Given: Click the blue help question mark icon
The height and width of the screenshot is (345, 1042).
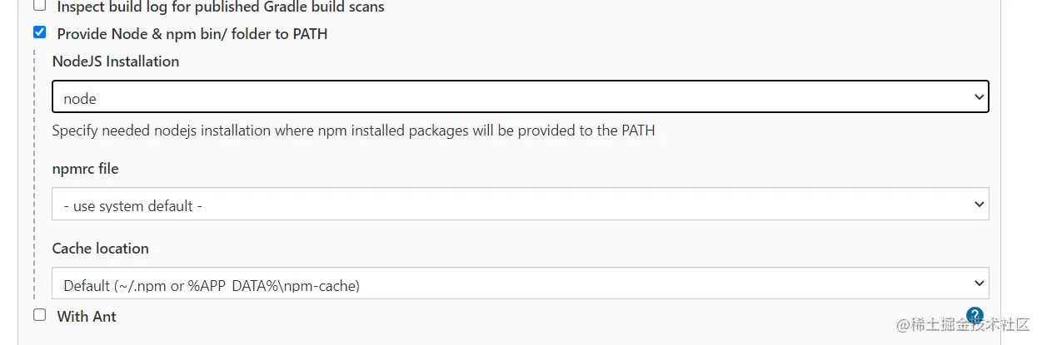Looking at the screenshot, I should (975, 315).
